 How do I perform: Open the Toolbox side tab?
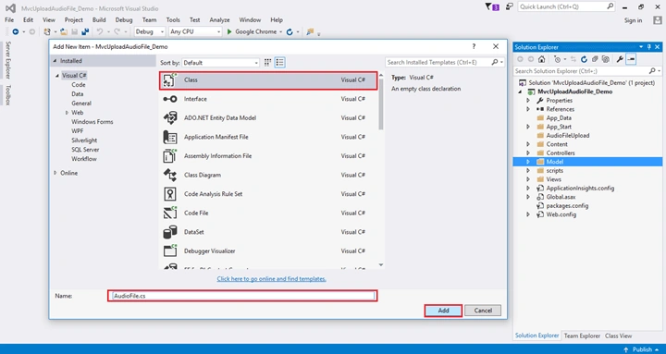click(8, 95)
